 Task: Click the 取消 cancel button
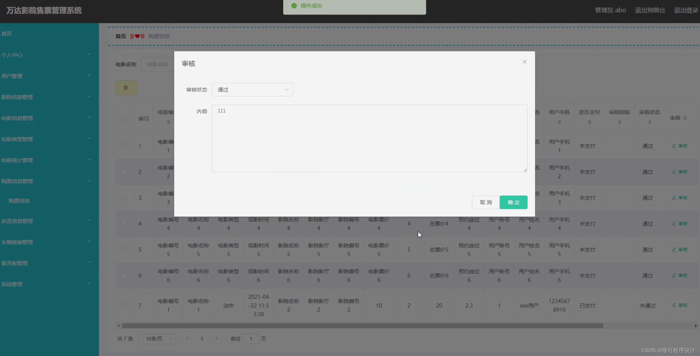485,202
